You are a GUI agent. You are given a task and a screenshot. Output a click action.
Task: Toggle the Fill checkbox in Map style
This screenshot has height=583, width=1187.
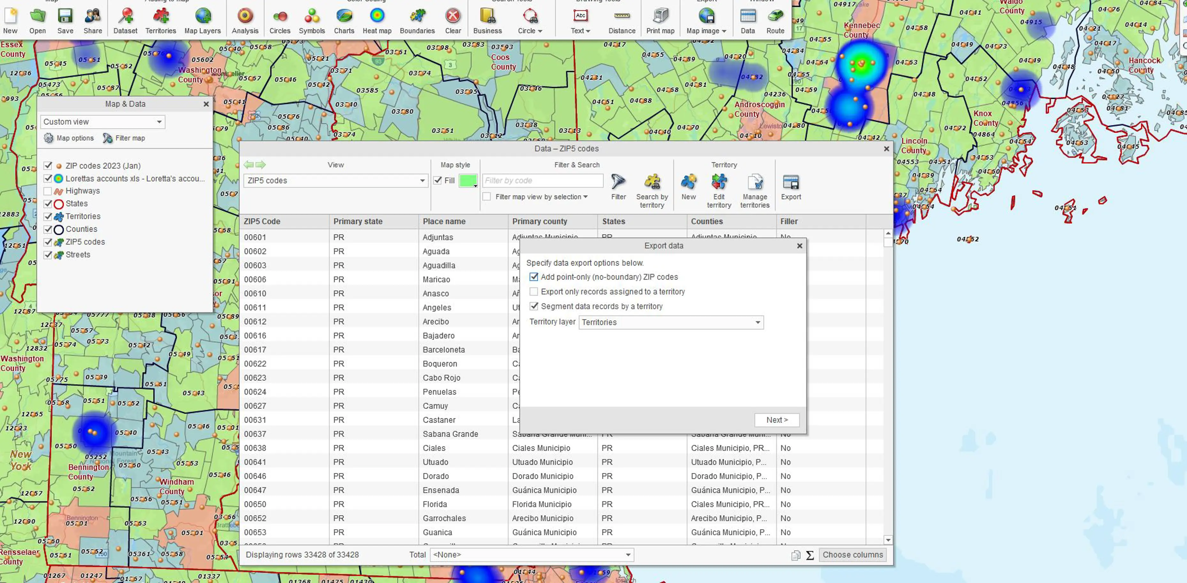(x=438, y=180)
